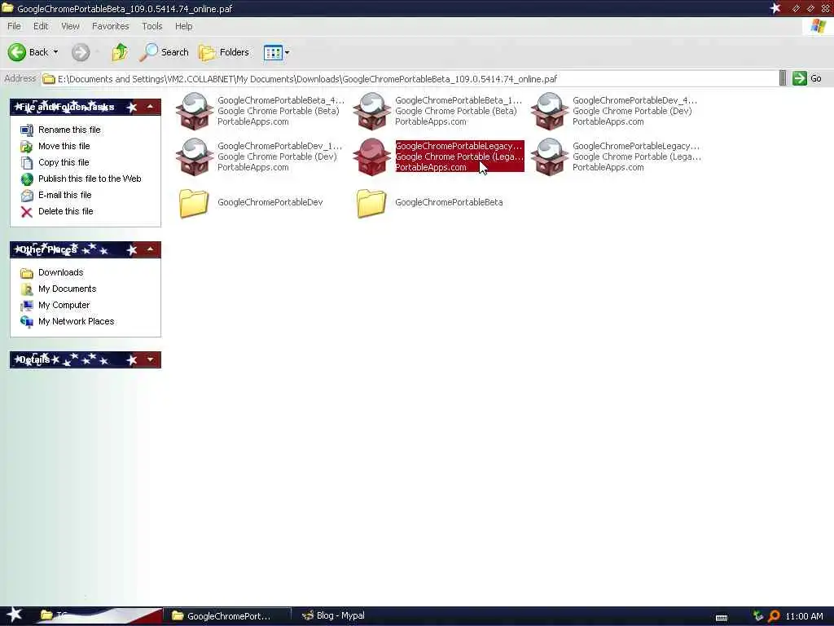The image size is (834, 626).
Task: Go to My Documents in Other Places
Action: (67, 289)
